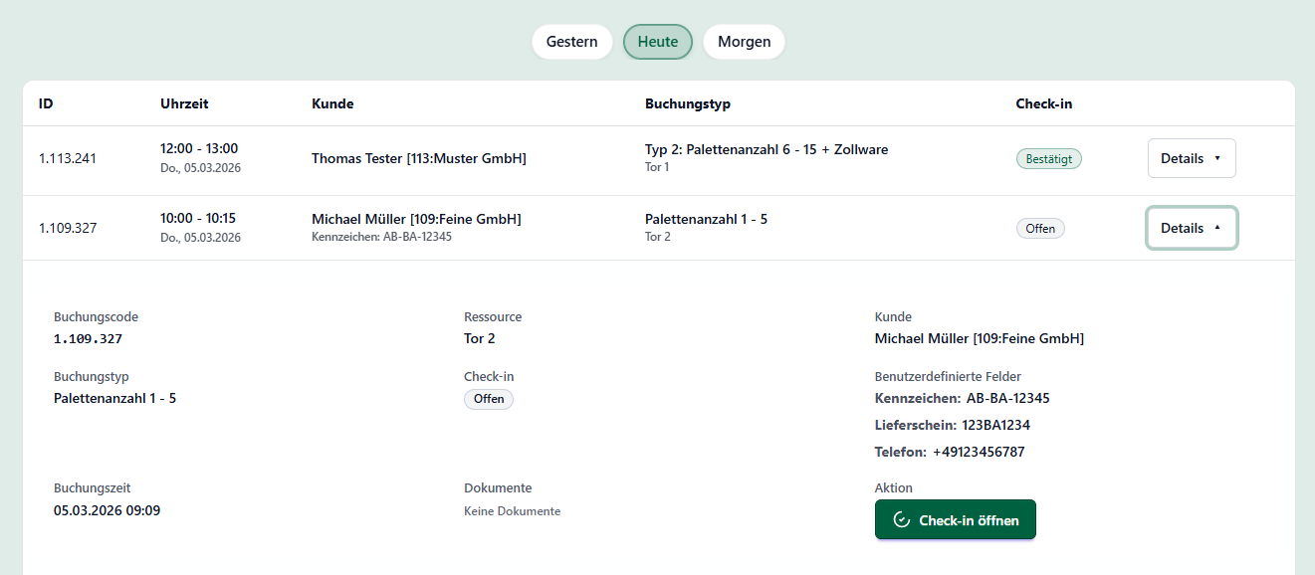Switch to the Gestern tab
Image resolution: width=1315 pixels, height=575 pixels.
572,42
